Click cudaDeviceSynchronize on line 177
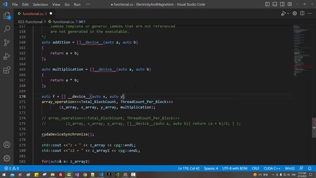 (x=65, y=134)
